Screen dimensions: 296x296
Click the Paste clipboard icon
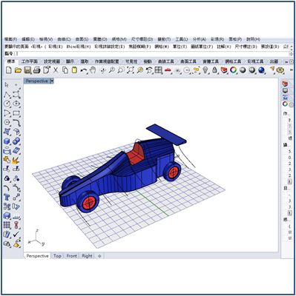coord(74,70)
